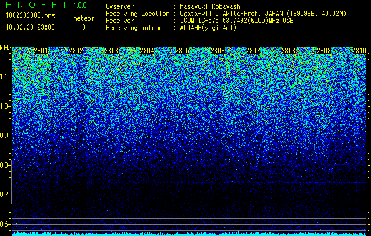Select the file name 1002232300.png
The height and width of the screenshot is (236, 371).
click(31, 15)
